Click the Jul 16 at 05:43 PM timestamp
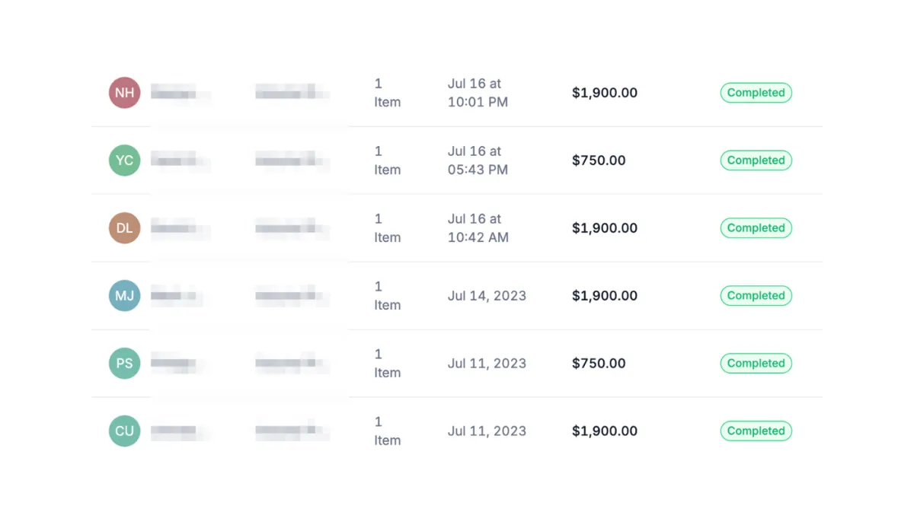This screenshot has width=914, height=515. 478,161
